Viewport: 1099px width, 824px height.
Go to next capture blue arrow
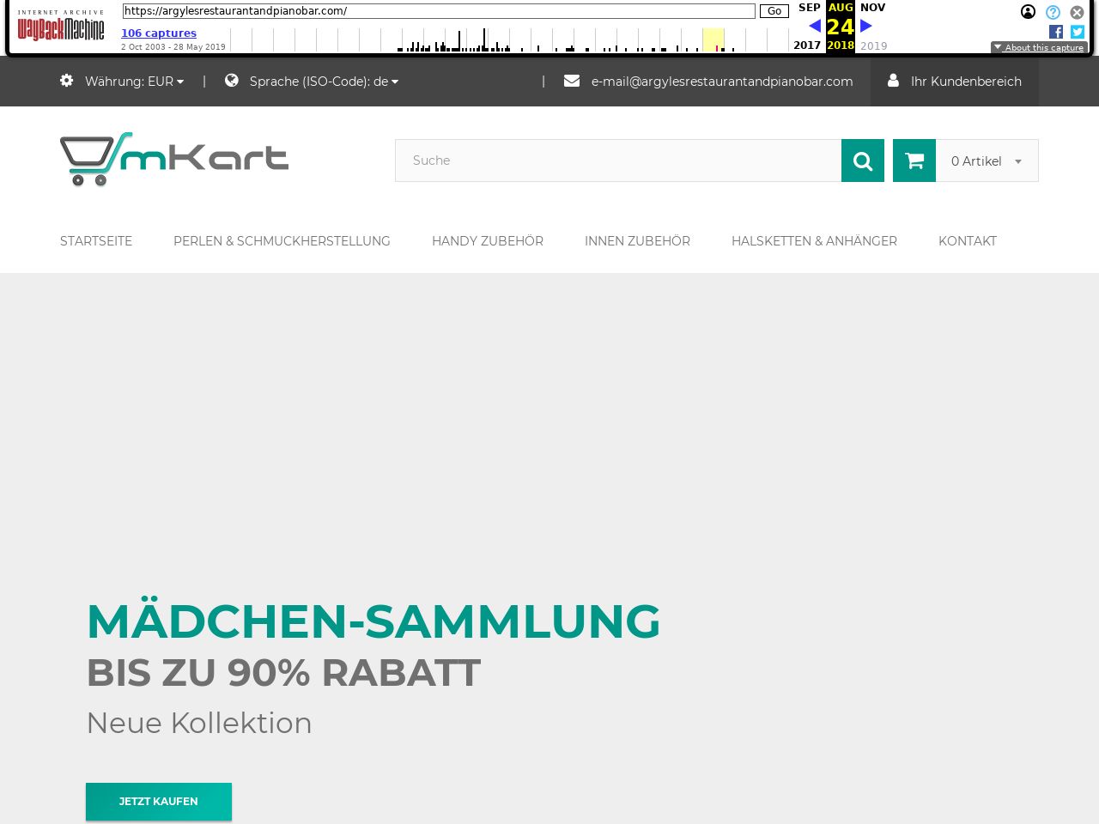point(866,26)
